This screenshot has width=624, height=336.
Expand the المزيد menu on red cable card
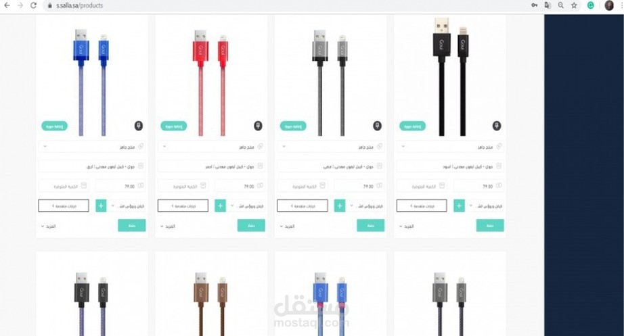click(168, 226)
